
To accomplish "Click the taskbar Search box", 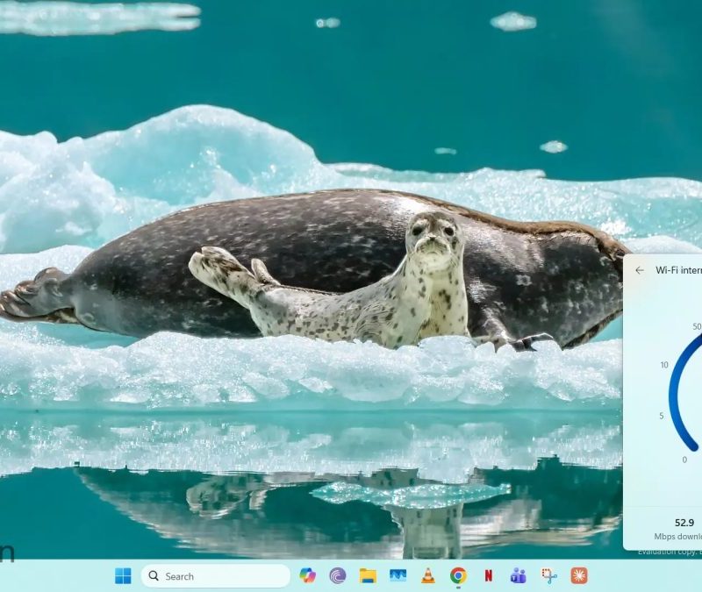I will tap(216, 576).
